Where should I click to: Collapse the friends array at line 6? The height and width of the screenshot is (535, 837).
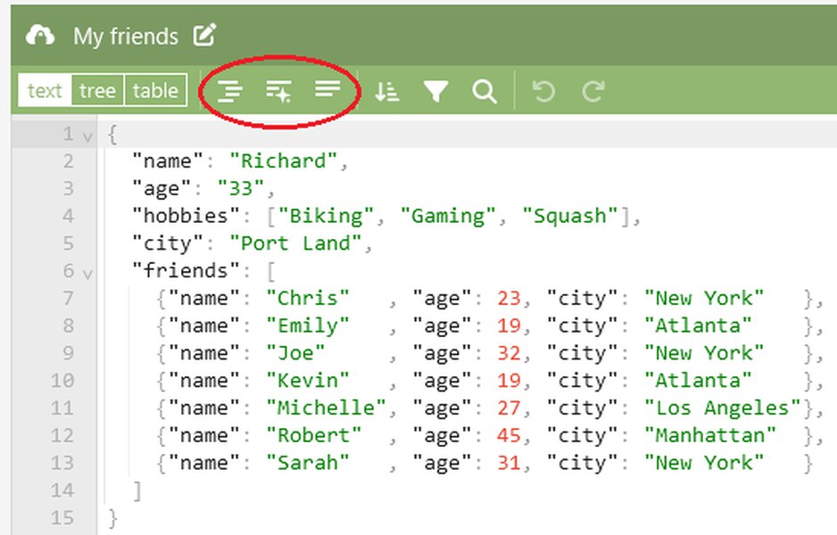[87, 274]
